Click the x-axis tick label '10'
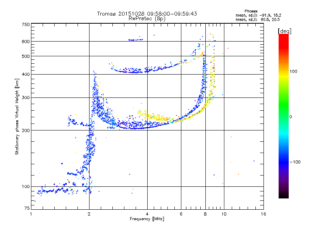The width and height of the screenshot is (310, 233). tap(224, 214)
